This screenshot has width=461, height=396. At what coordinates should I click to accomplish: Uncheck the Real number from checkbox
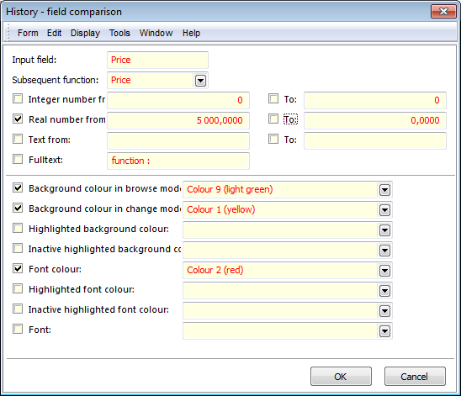click(x=18, y=119)
